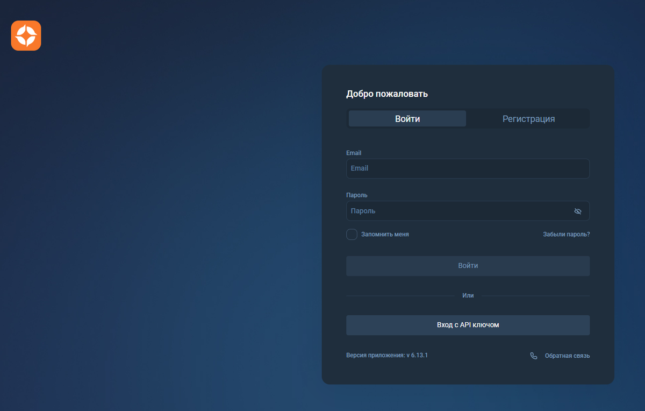
Task: Click the Или divider between login options
Action: (468, 295)
